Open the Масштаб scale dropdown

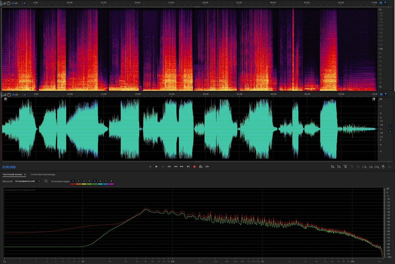pyautogui.click(x=28, y=181)
